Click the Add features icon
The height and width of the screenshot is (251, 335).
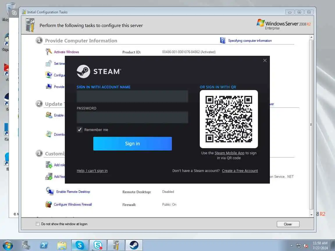pyautogui.click(x=49, y=176)
